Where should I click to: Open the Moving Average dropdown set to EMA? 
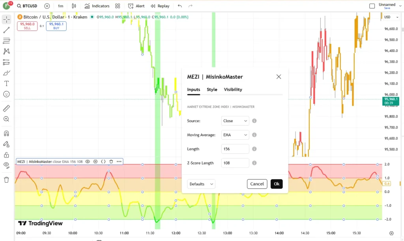click(x=235, y=135)
